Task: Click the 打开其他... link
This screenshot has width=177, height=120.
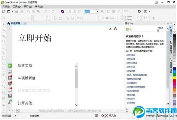Action: coord(26,103)
